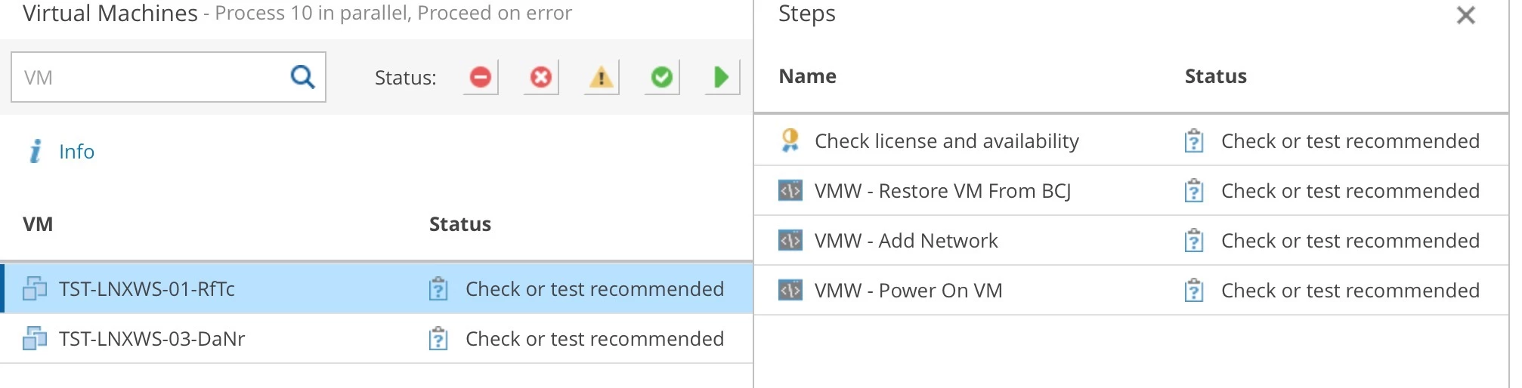Sort VMs by the Status column header

pyautogui.click(x=460, y=224)
